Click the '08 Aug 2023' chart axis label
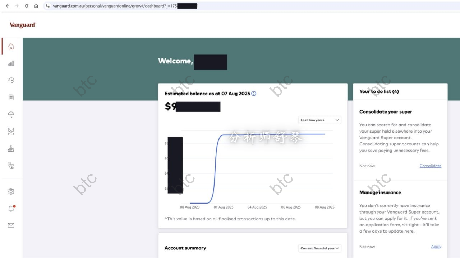 [190, 207]
